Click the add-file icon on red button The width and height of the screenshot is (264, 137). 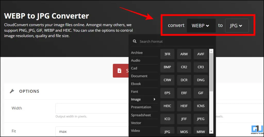[x=119, y=71]
